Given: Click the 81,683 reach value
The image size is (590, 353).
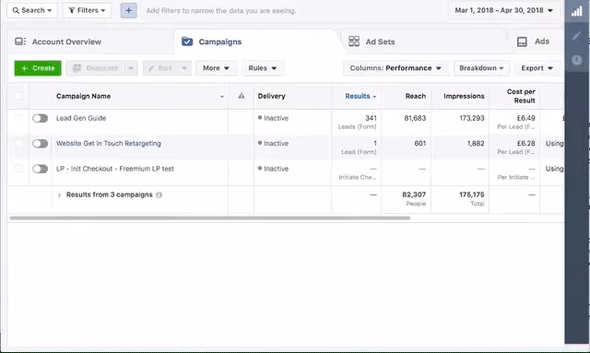Looking at the screenshot, I should [415, 118].
